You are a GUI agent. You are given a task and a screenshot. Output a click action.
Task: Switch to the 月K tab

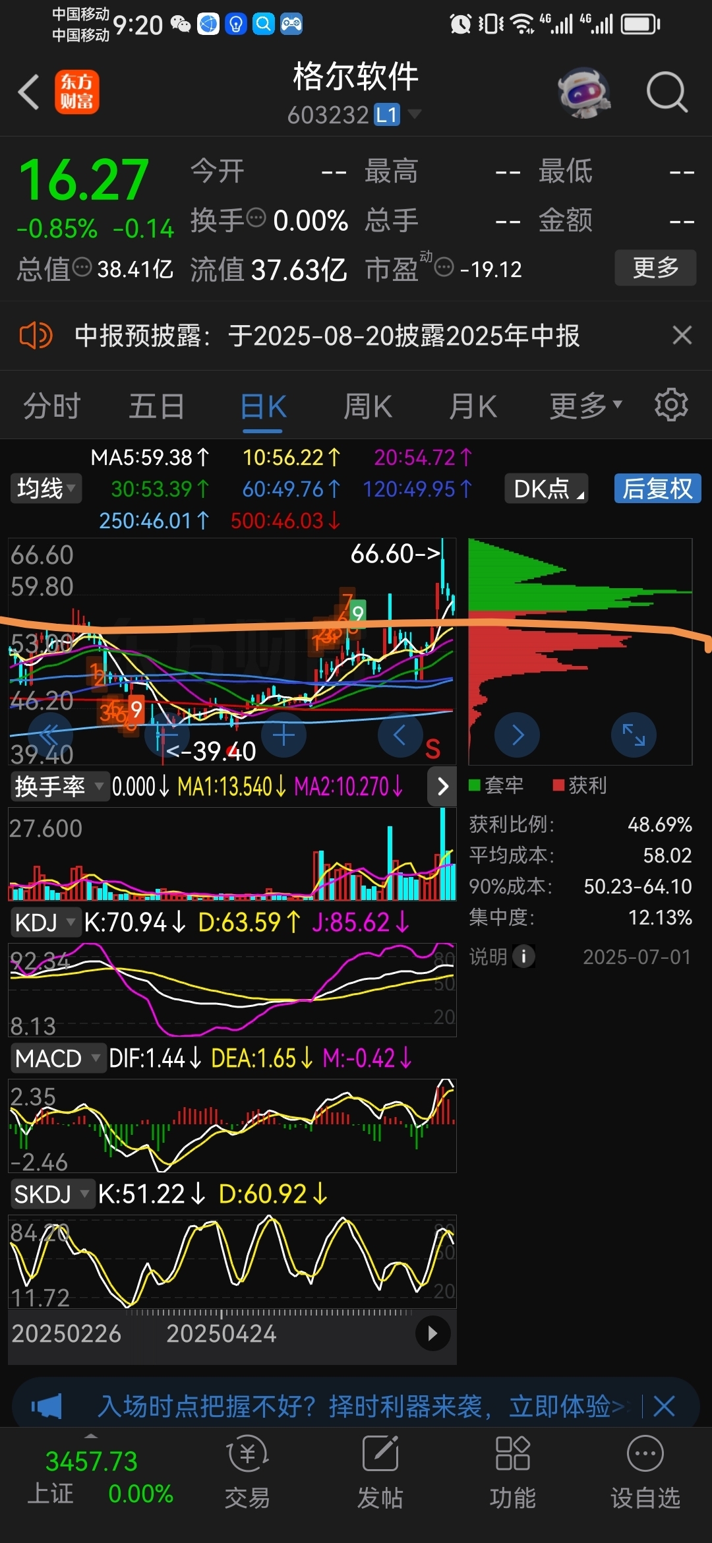[x=473, y=406]
